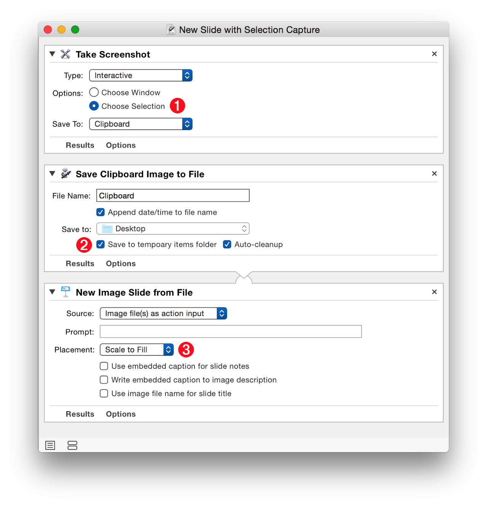Open the Save To Clipboard dropdown
Viewport: 487px width, 507px height.
click(141, 124)
